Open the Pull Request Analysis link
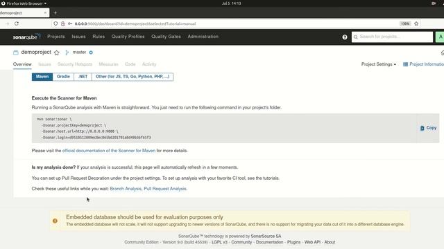Image resolution: width=444 pixels, height=249 pixels. coord(165,189)
